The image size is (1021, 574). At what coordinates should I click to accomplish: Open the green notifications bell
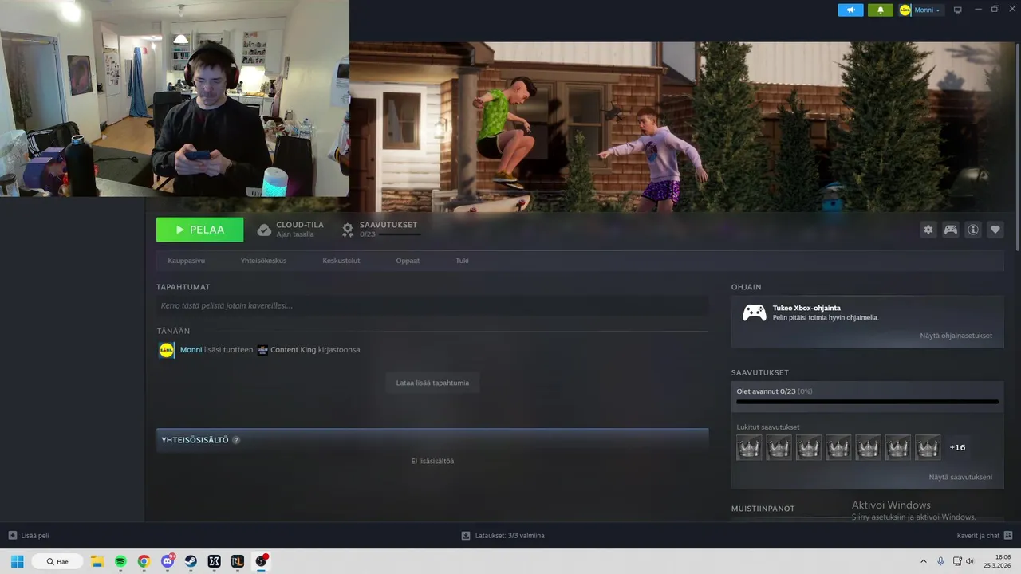[x=880, y=10]
